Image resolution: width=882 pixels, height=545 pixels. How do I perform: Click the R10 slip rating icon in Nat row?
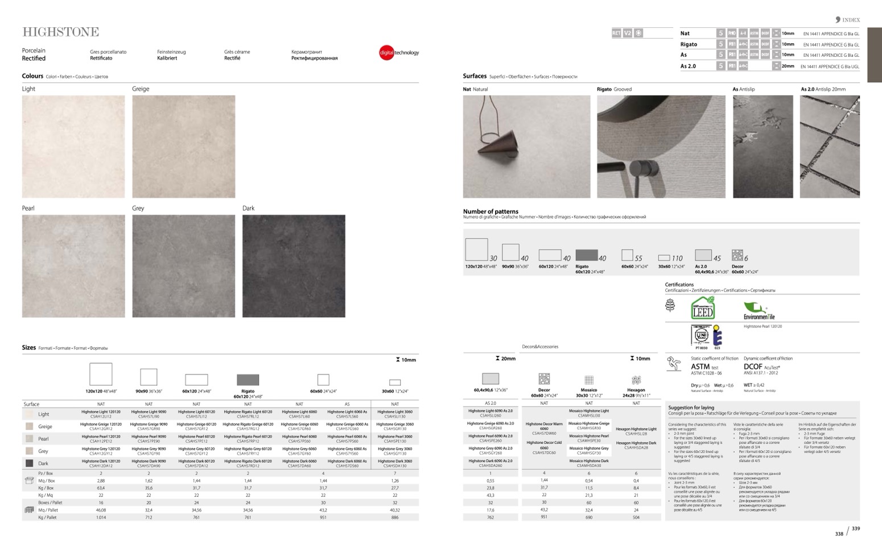732,34
